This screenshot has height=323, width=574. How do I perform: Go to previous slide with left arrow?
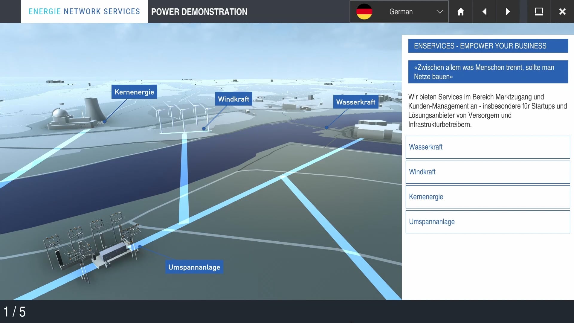484,12
